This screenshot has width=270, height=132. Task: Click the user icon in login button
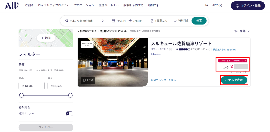[237, 6]
